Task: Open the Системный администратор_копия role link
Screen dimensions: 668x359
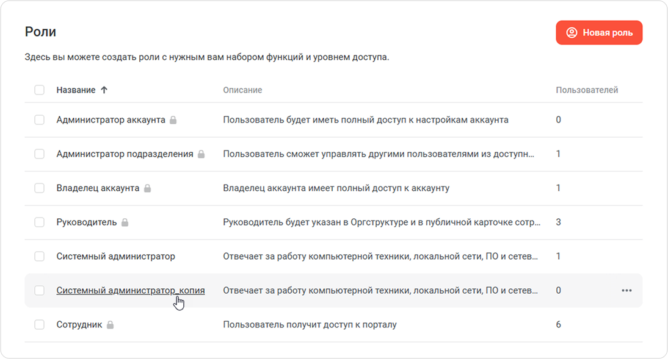Action: click(x=130, y=291)
